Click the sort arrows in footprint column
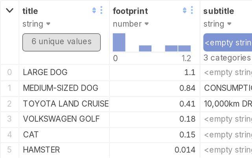This screenshot has height=158, width=252. 185,11
